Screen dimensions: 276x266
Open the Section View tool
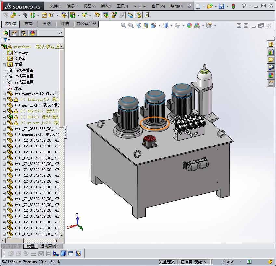tap(146, 25)
